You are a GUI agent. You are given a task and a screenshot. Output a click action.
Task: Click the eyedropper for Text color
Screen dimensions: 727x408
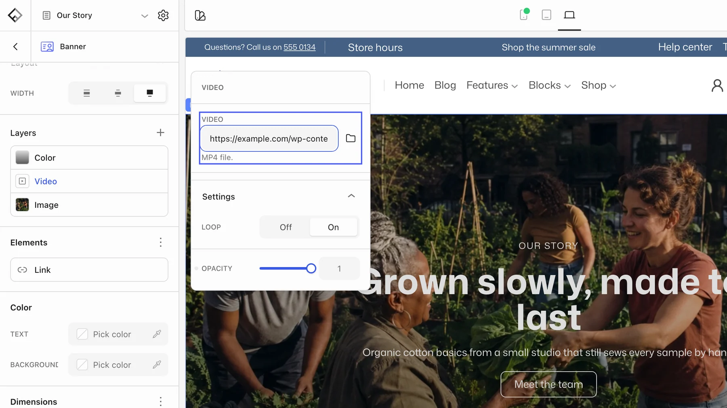(x=157, y=334)
